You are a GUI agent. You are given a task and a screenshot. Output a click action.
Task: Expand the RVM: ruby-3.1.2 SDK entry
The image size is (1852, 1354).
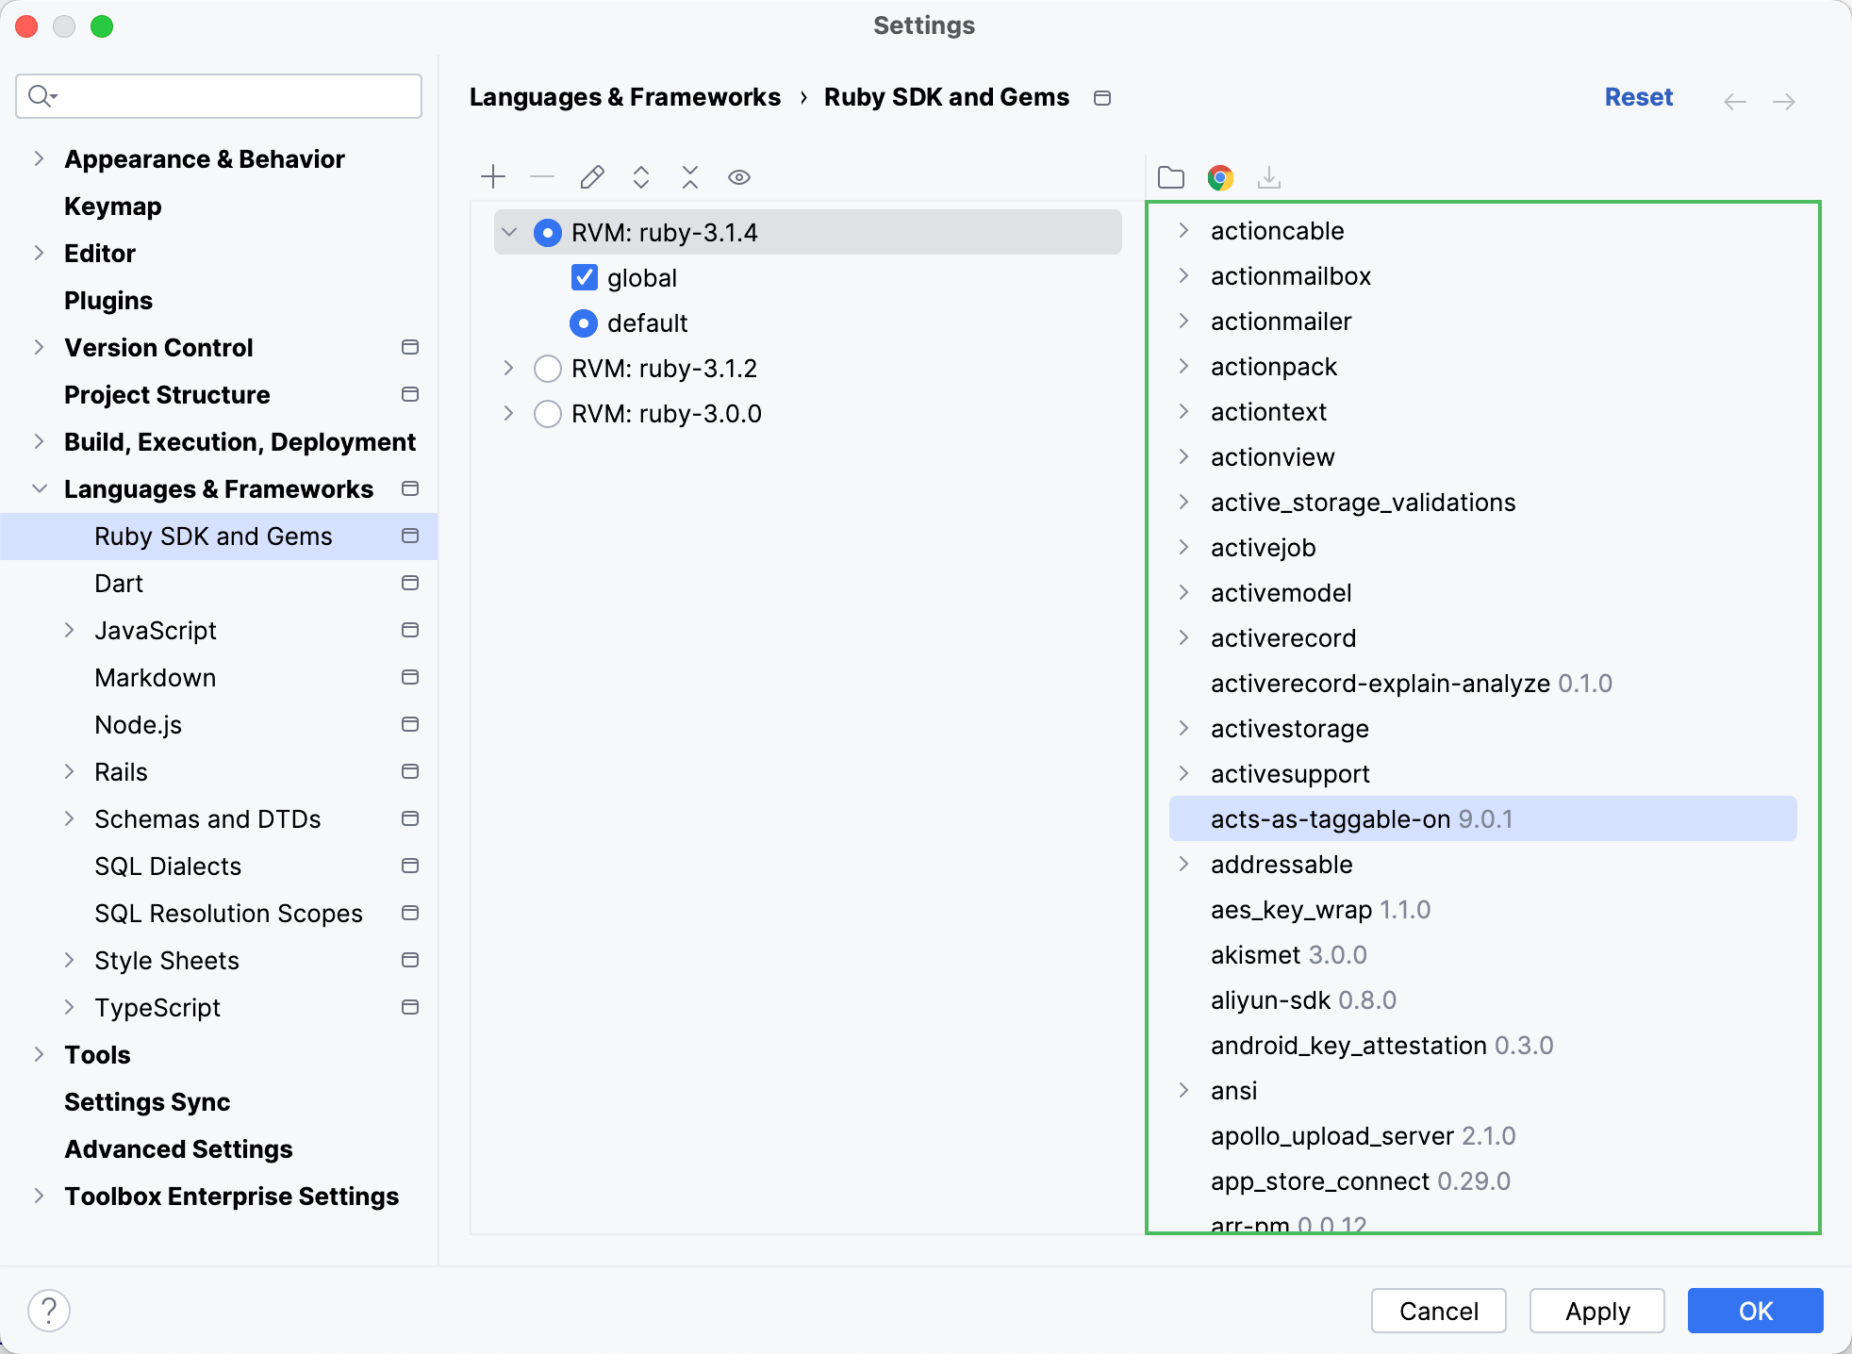coord(509,368)
